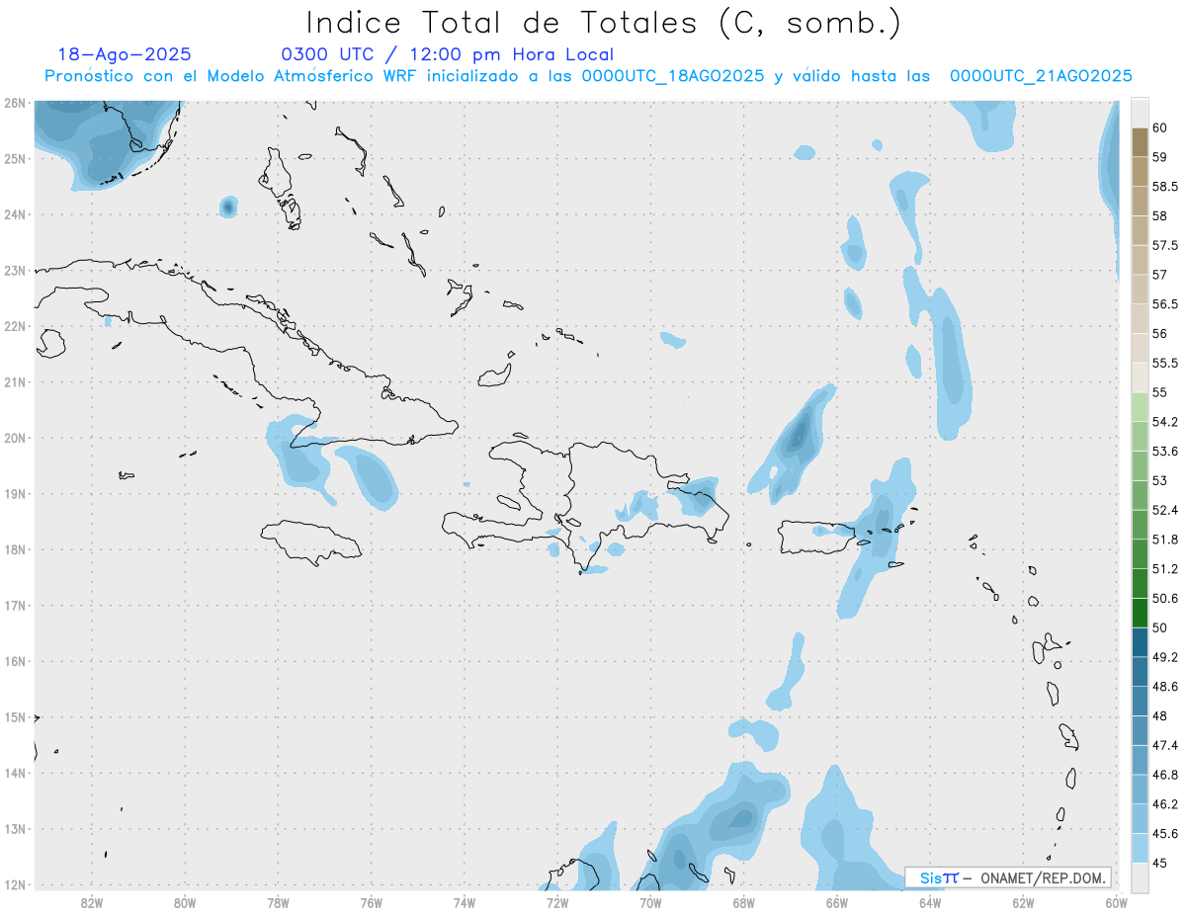Image resolution: width=1186 pixels, height=916 pixels.
Task: Click the longitude label "68W"
Action: (x=744, y=902)
